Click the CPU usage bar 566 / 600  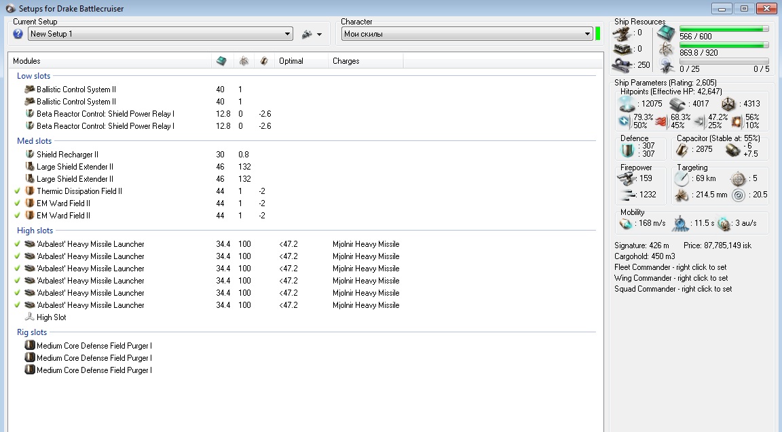tap(724, 29)
